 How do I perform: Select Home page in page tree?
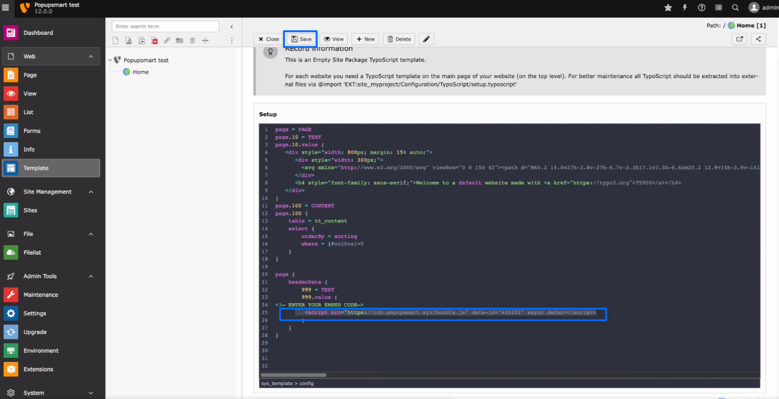tap(141, 72)
